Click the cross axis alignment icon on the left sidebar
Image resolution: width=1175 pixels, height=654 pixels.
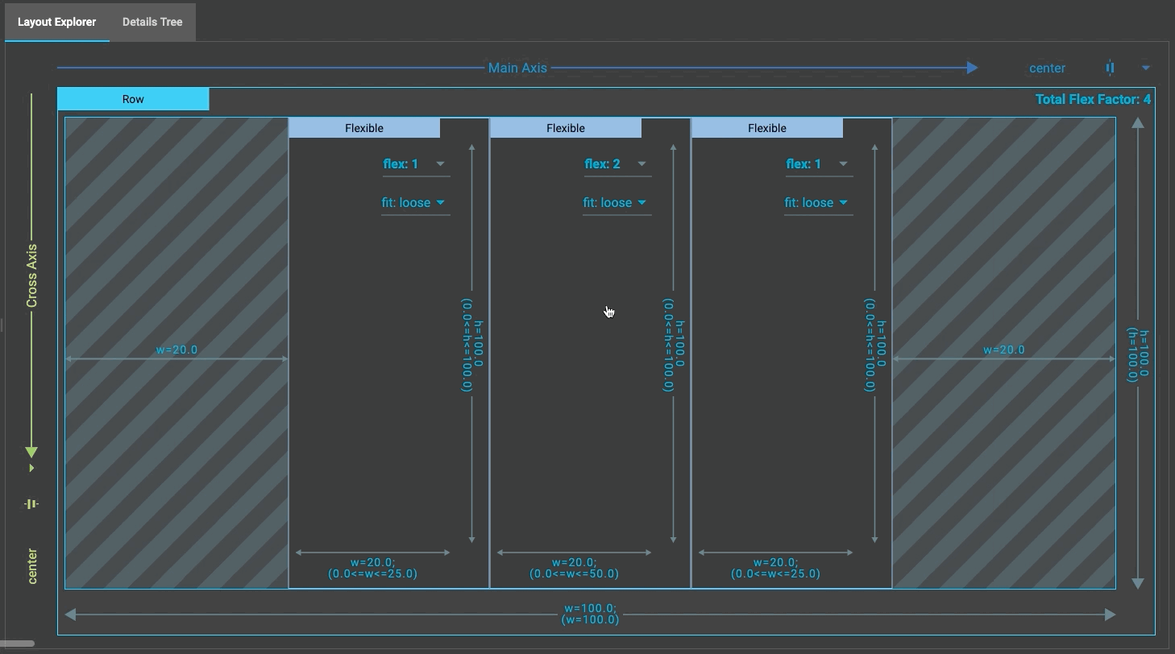tap(31, 503)
